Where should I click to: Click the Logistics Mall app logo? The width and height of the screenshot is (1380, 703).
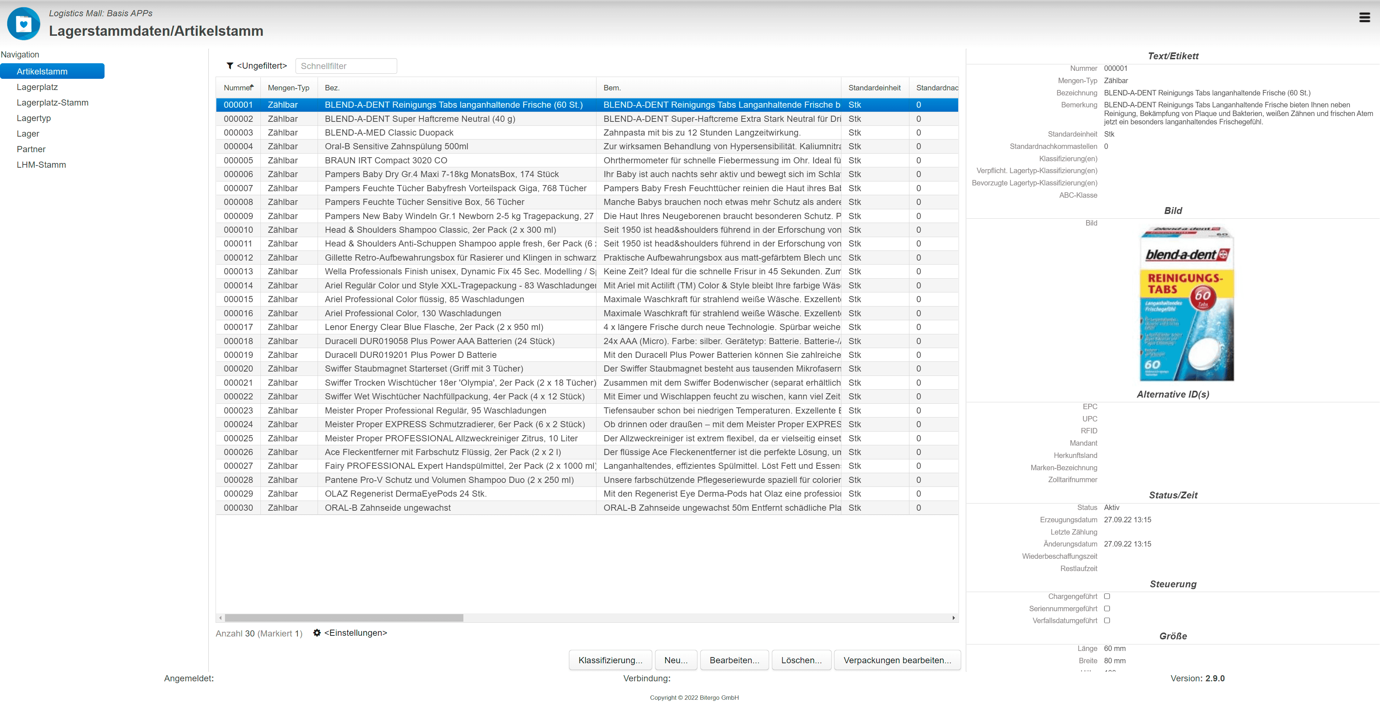click(24, 24)
